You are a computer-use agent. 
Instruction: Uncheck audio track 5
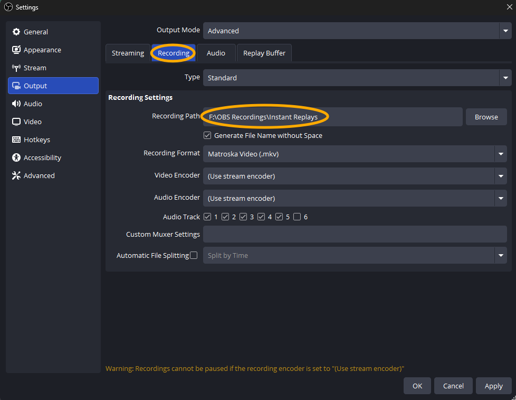click(279, 217)
